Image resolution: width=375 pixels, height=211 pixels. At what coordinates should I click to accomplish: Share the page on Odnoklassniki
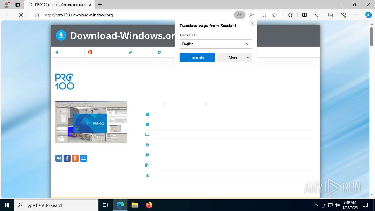pyautogui.click(x=75, y=158)
